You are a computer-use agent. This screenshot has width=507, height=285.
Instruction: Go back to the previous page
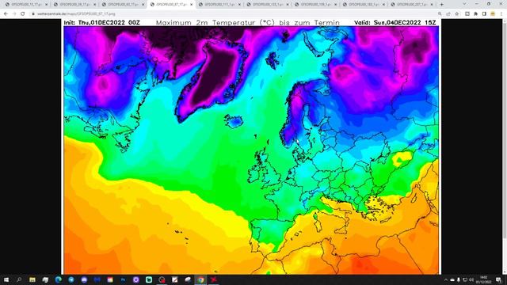6,14
